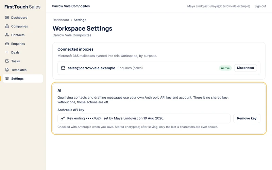Go to Companies in the sidebar

click(23, 26)
